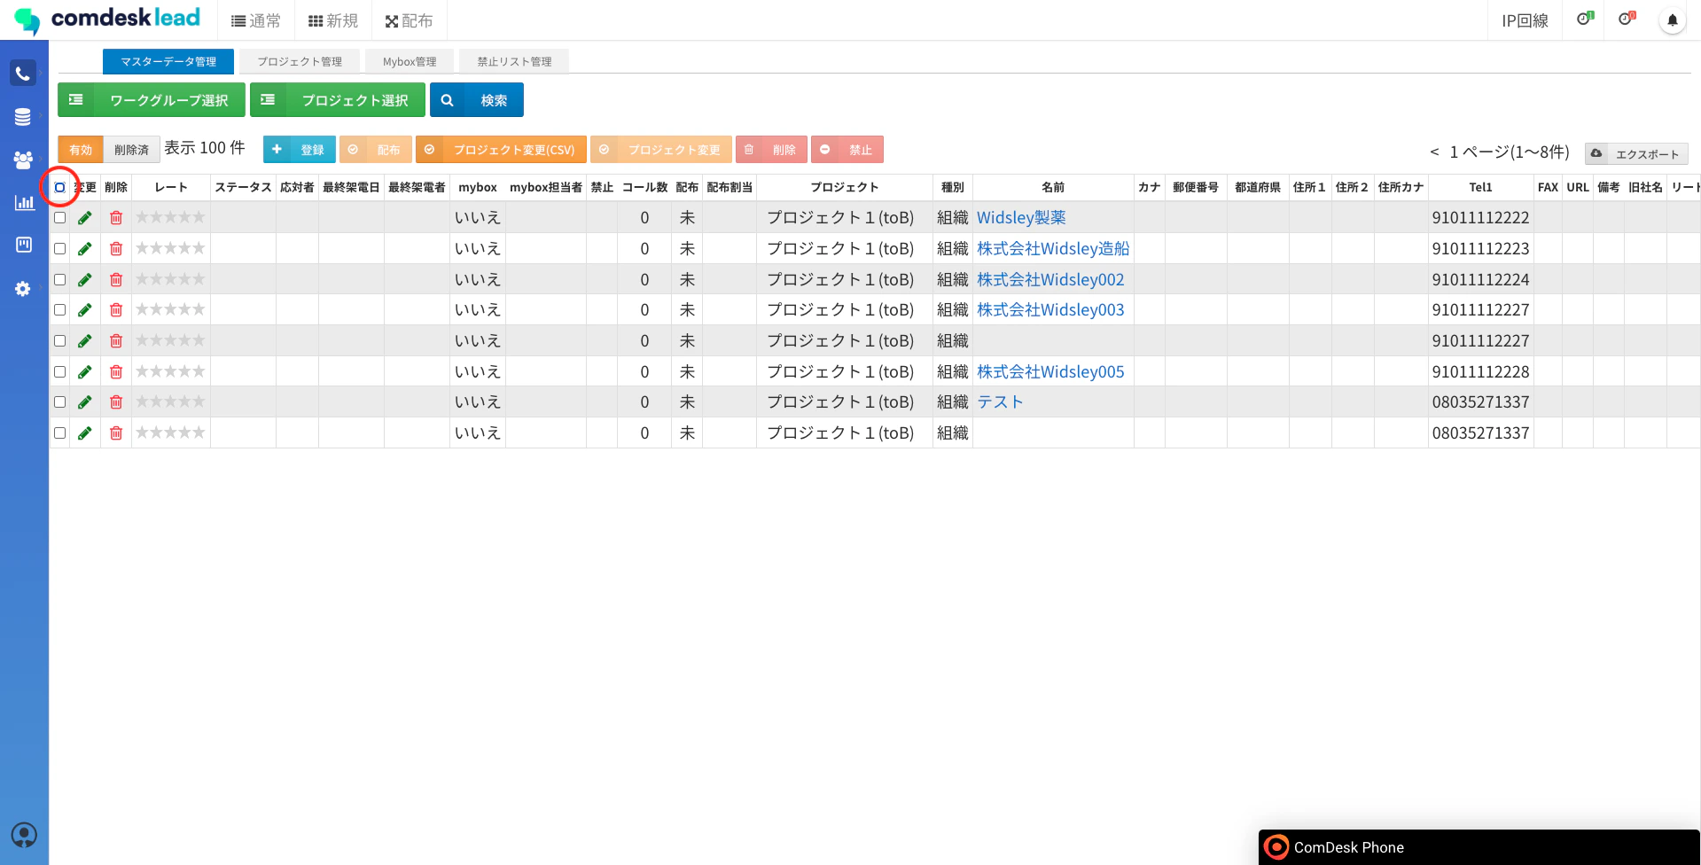1701x865 pixels.
Task: Open the database icon in left sidebar
Action: (23, 117)
